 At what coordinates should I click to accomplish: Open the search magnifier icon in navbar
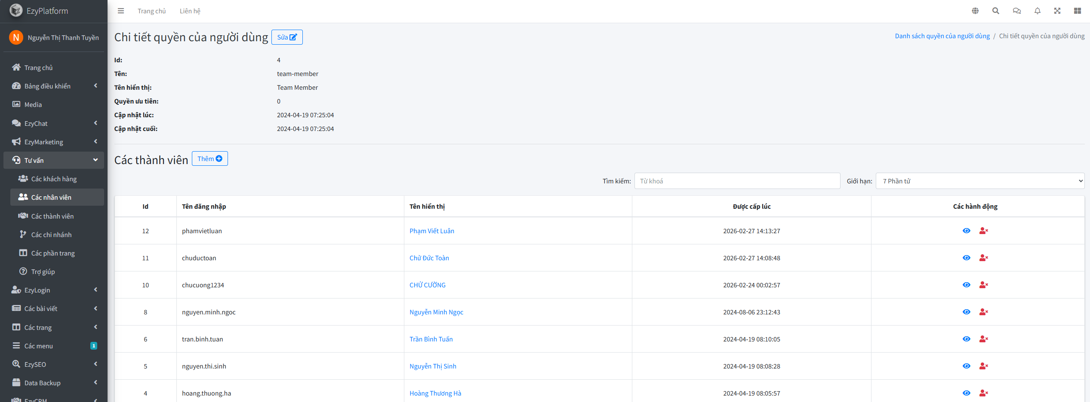pyautogui.click(x=995, y=11)
